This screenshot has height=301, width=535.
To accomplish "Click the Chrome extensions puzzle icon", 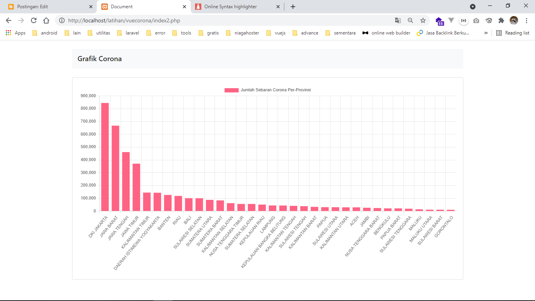I will (x=501, y=20).
